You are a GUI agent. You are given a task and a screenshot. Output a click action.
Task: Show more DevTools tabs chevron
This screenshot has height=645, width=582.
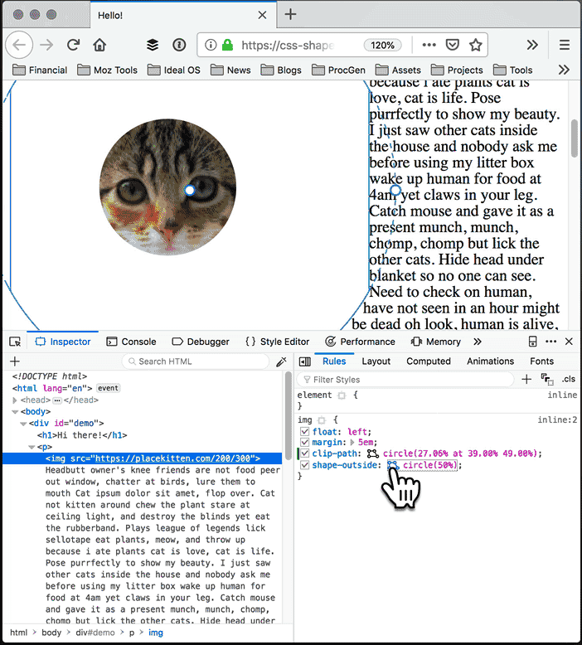[477, 342]
